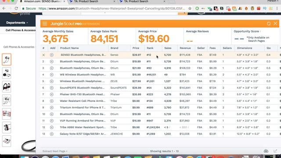Click the export share icon at panel bottom
This screenshot has width=281, height=158.
(x=275, y=151)
